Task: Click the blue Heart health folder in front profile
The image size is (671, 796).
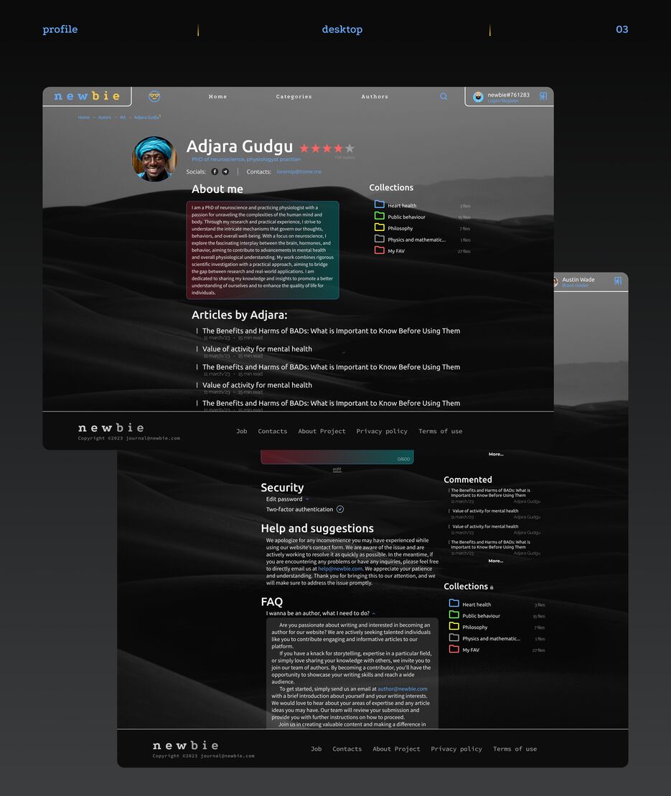Action: (380, 204)
